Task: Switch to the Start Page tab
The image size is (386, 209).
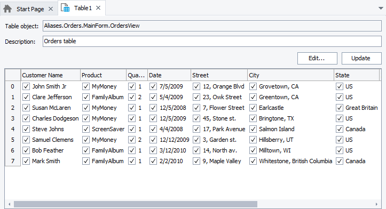Action: click(28, 9)
